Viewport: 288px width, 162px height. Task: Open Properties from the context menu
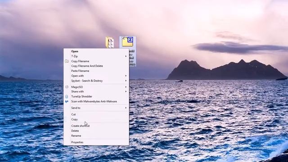point(96,142)
